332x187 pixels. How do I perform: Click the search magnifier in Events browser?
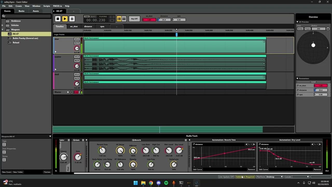(x=4, y=16)
